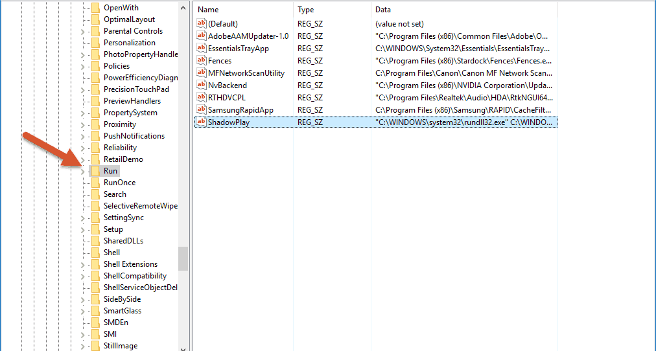This screenshot has width=656, height=351.
Task: Click the SharedDLLs folder icon
Action: (95, 241)
